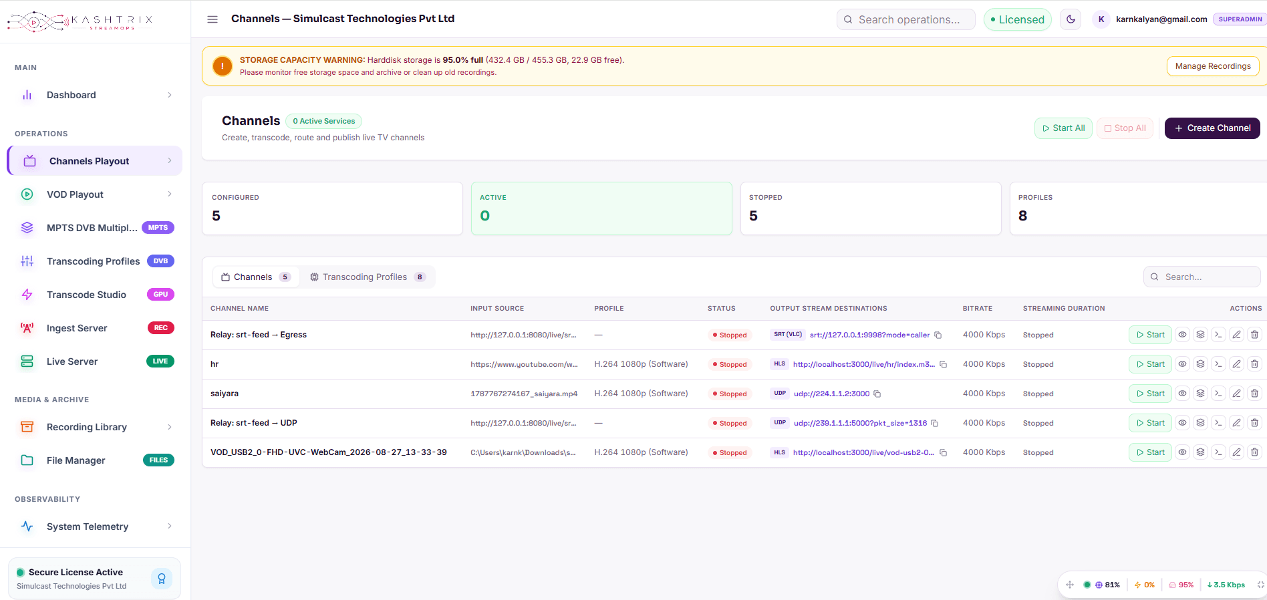Viewport: 1267px width, 600px height.
Task: Open terminal logs for Relay Egress channel
Action: 1218,335
